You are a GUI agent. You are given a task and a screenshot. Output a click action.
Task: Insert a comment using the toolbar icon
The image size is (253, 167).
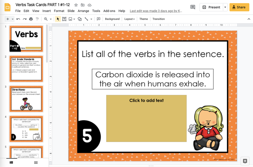(98, 19)
